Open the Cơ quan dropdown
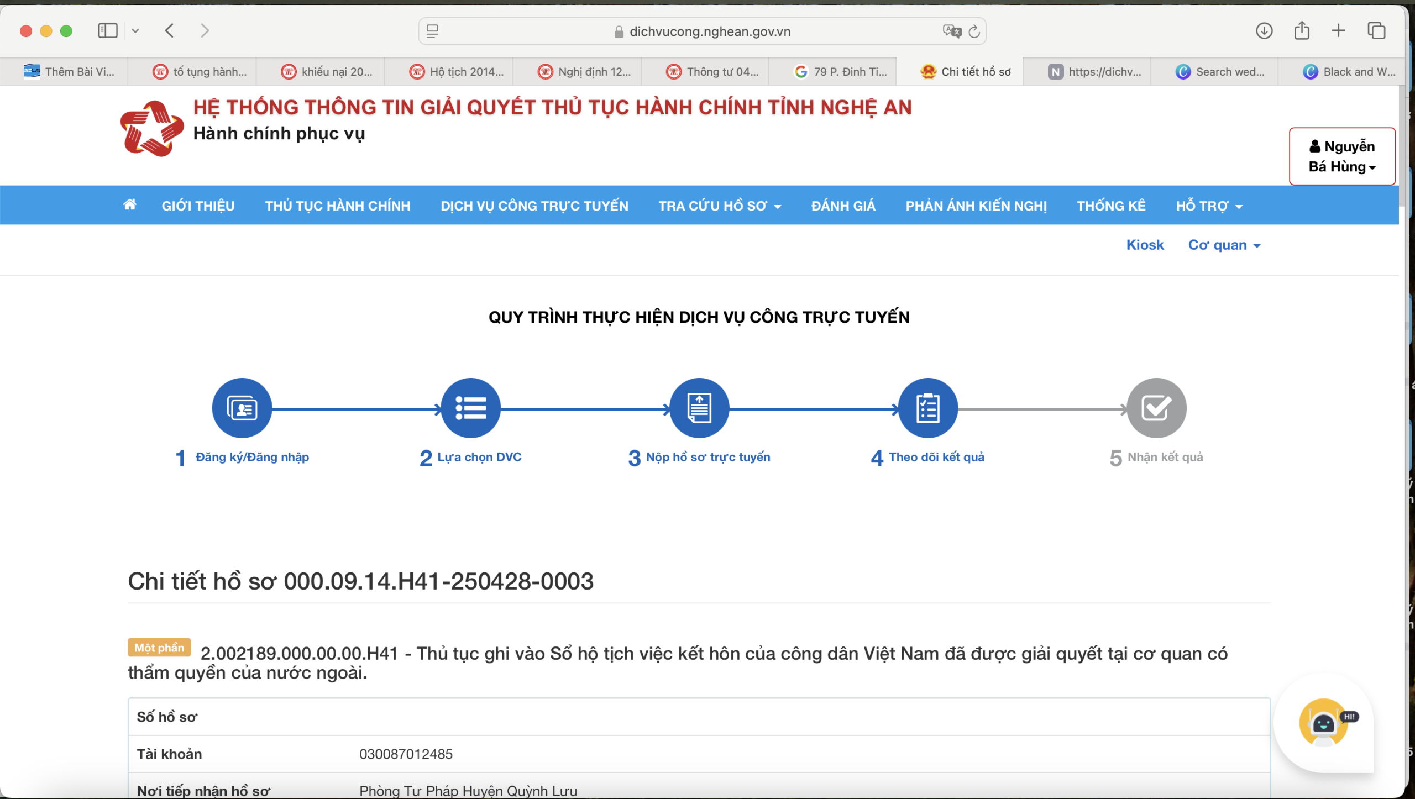This screenshot has width=1415, height=799. click(x=1224, y=245)
